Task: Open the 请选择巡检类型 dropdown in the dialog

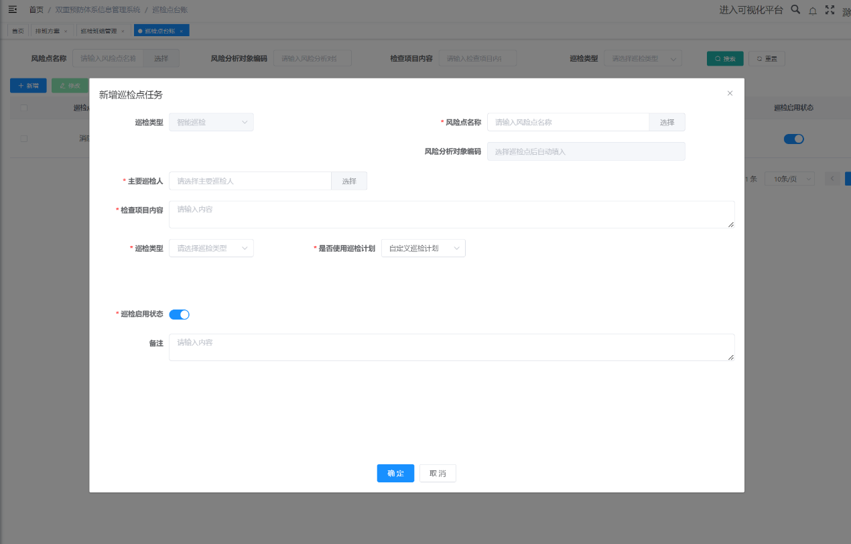Action: click(211, 249)
